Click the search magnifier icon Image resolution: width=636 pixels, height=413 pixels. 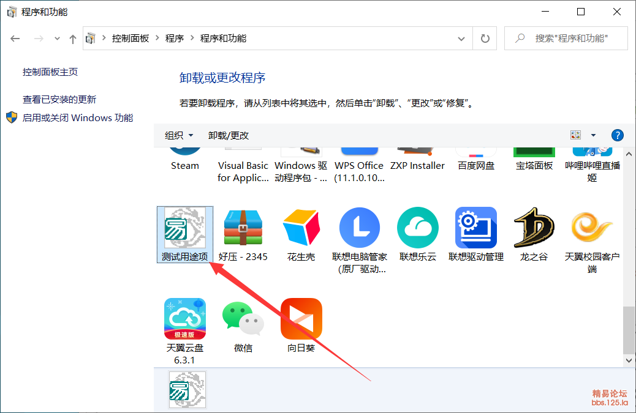pyautogui.click(x=520, y=39)
